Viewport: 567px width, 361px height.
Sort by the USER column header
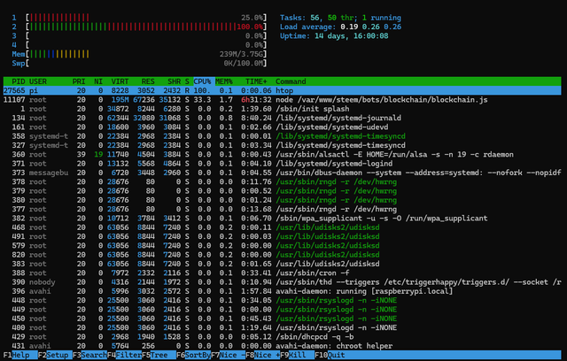coord(38,81)
